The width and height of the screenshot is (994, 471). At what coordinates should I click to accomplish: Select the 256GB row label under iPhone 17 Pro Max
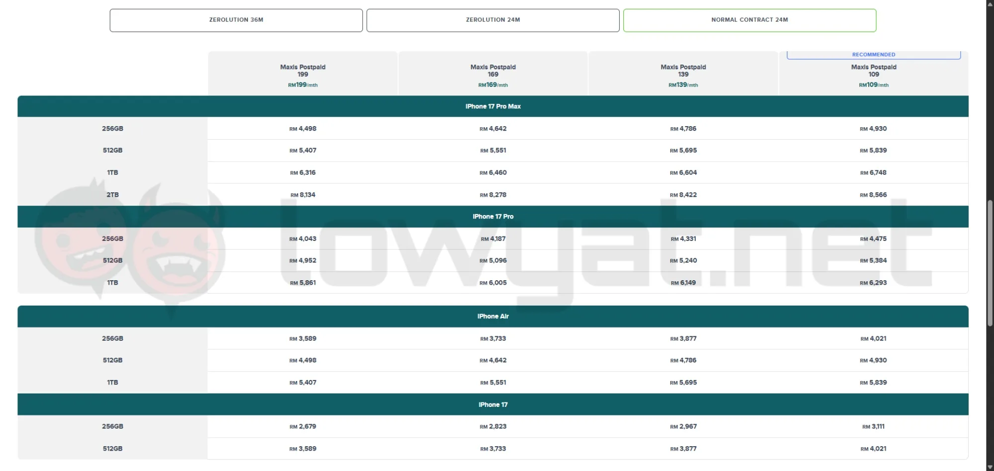(x=113, y=129)
